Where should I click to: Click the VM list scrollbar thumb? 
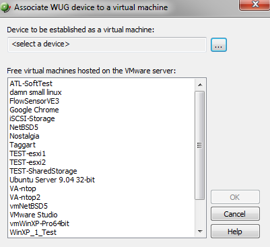pos(199,145)
